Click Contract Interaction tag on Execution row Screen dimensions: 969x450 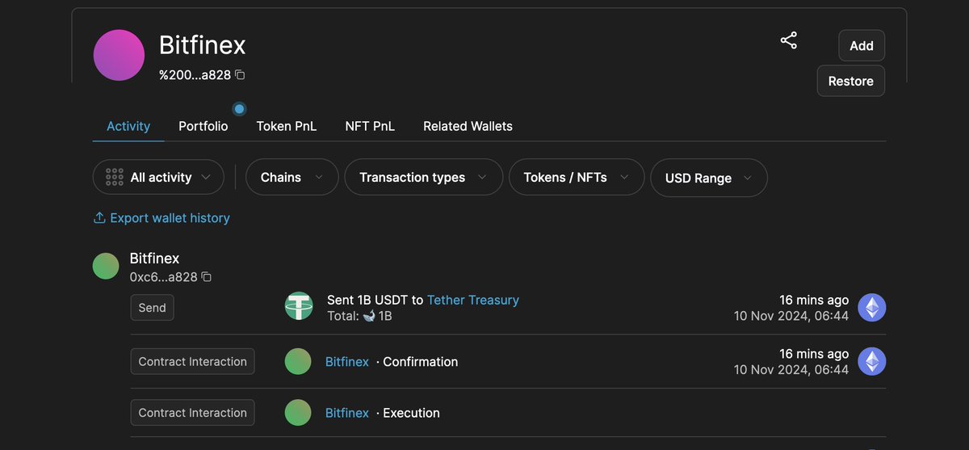pos(192,413)
